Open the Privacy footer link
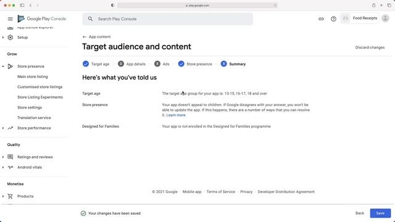The height and width of the screenshot is (222, 395). pos(246,192)
